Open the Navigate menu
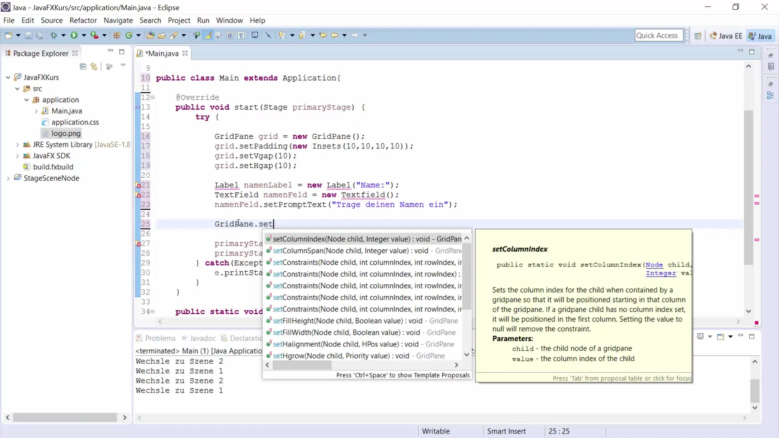The width and height of the screenshot is (779, 438). [118, 20]
